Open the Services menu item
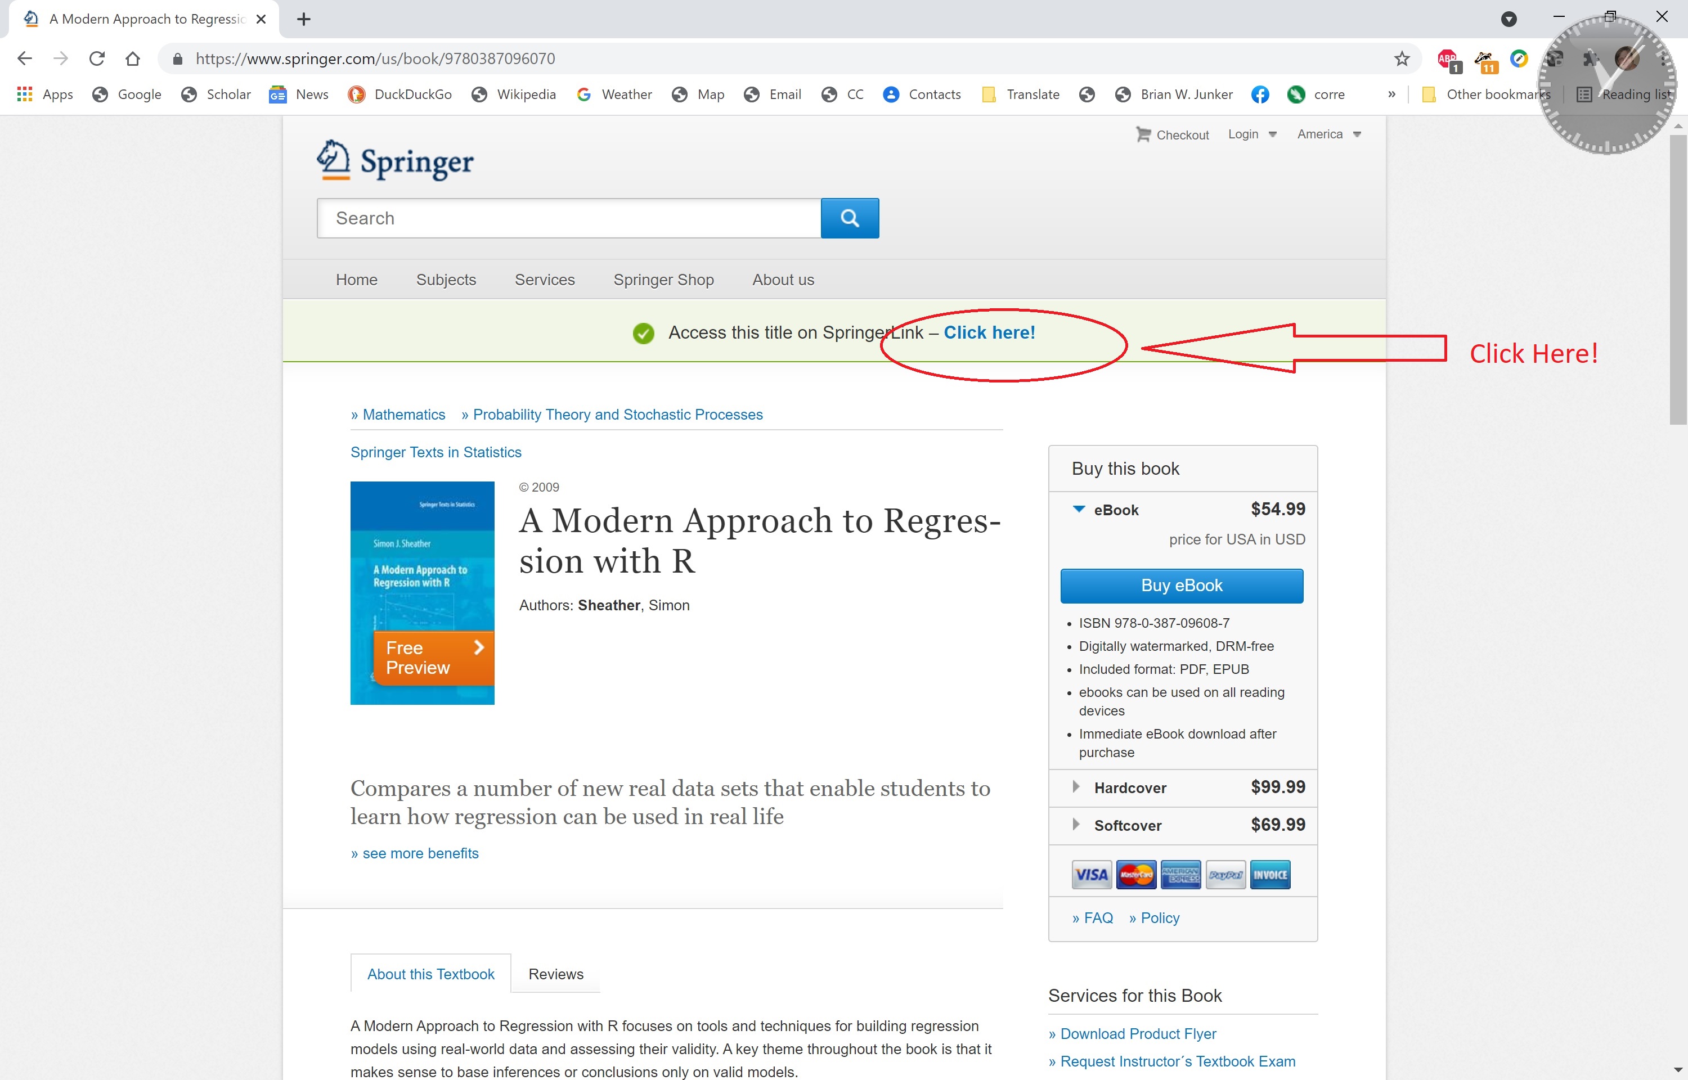This screenshot has height=1080, width=1688. [x=544, y=279]
